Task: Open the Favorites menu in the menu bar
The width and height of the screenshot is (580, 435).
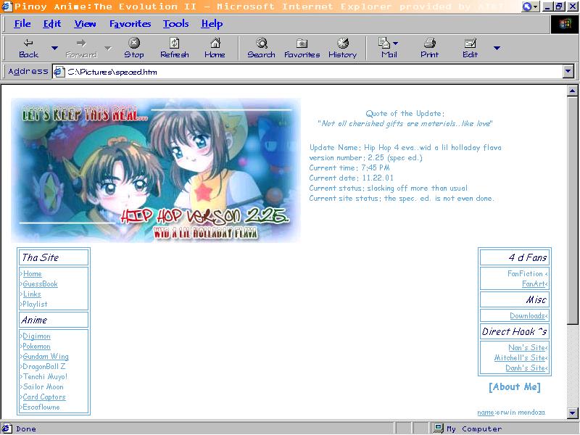Action: point(130,24)
